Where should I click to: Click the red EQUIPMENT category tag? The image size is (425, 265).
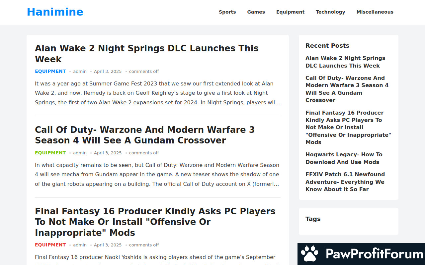click(50, 245)
